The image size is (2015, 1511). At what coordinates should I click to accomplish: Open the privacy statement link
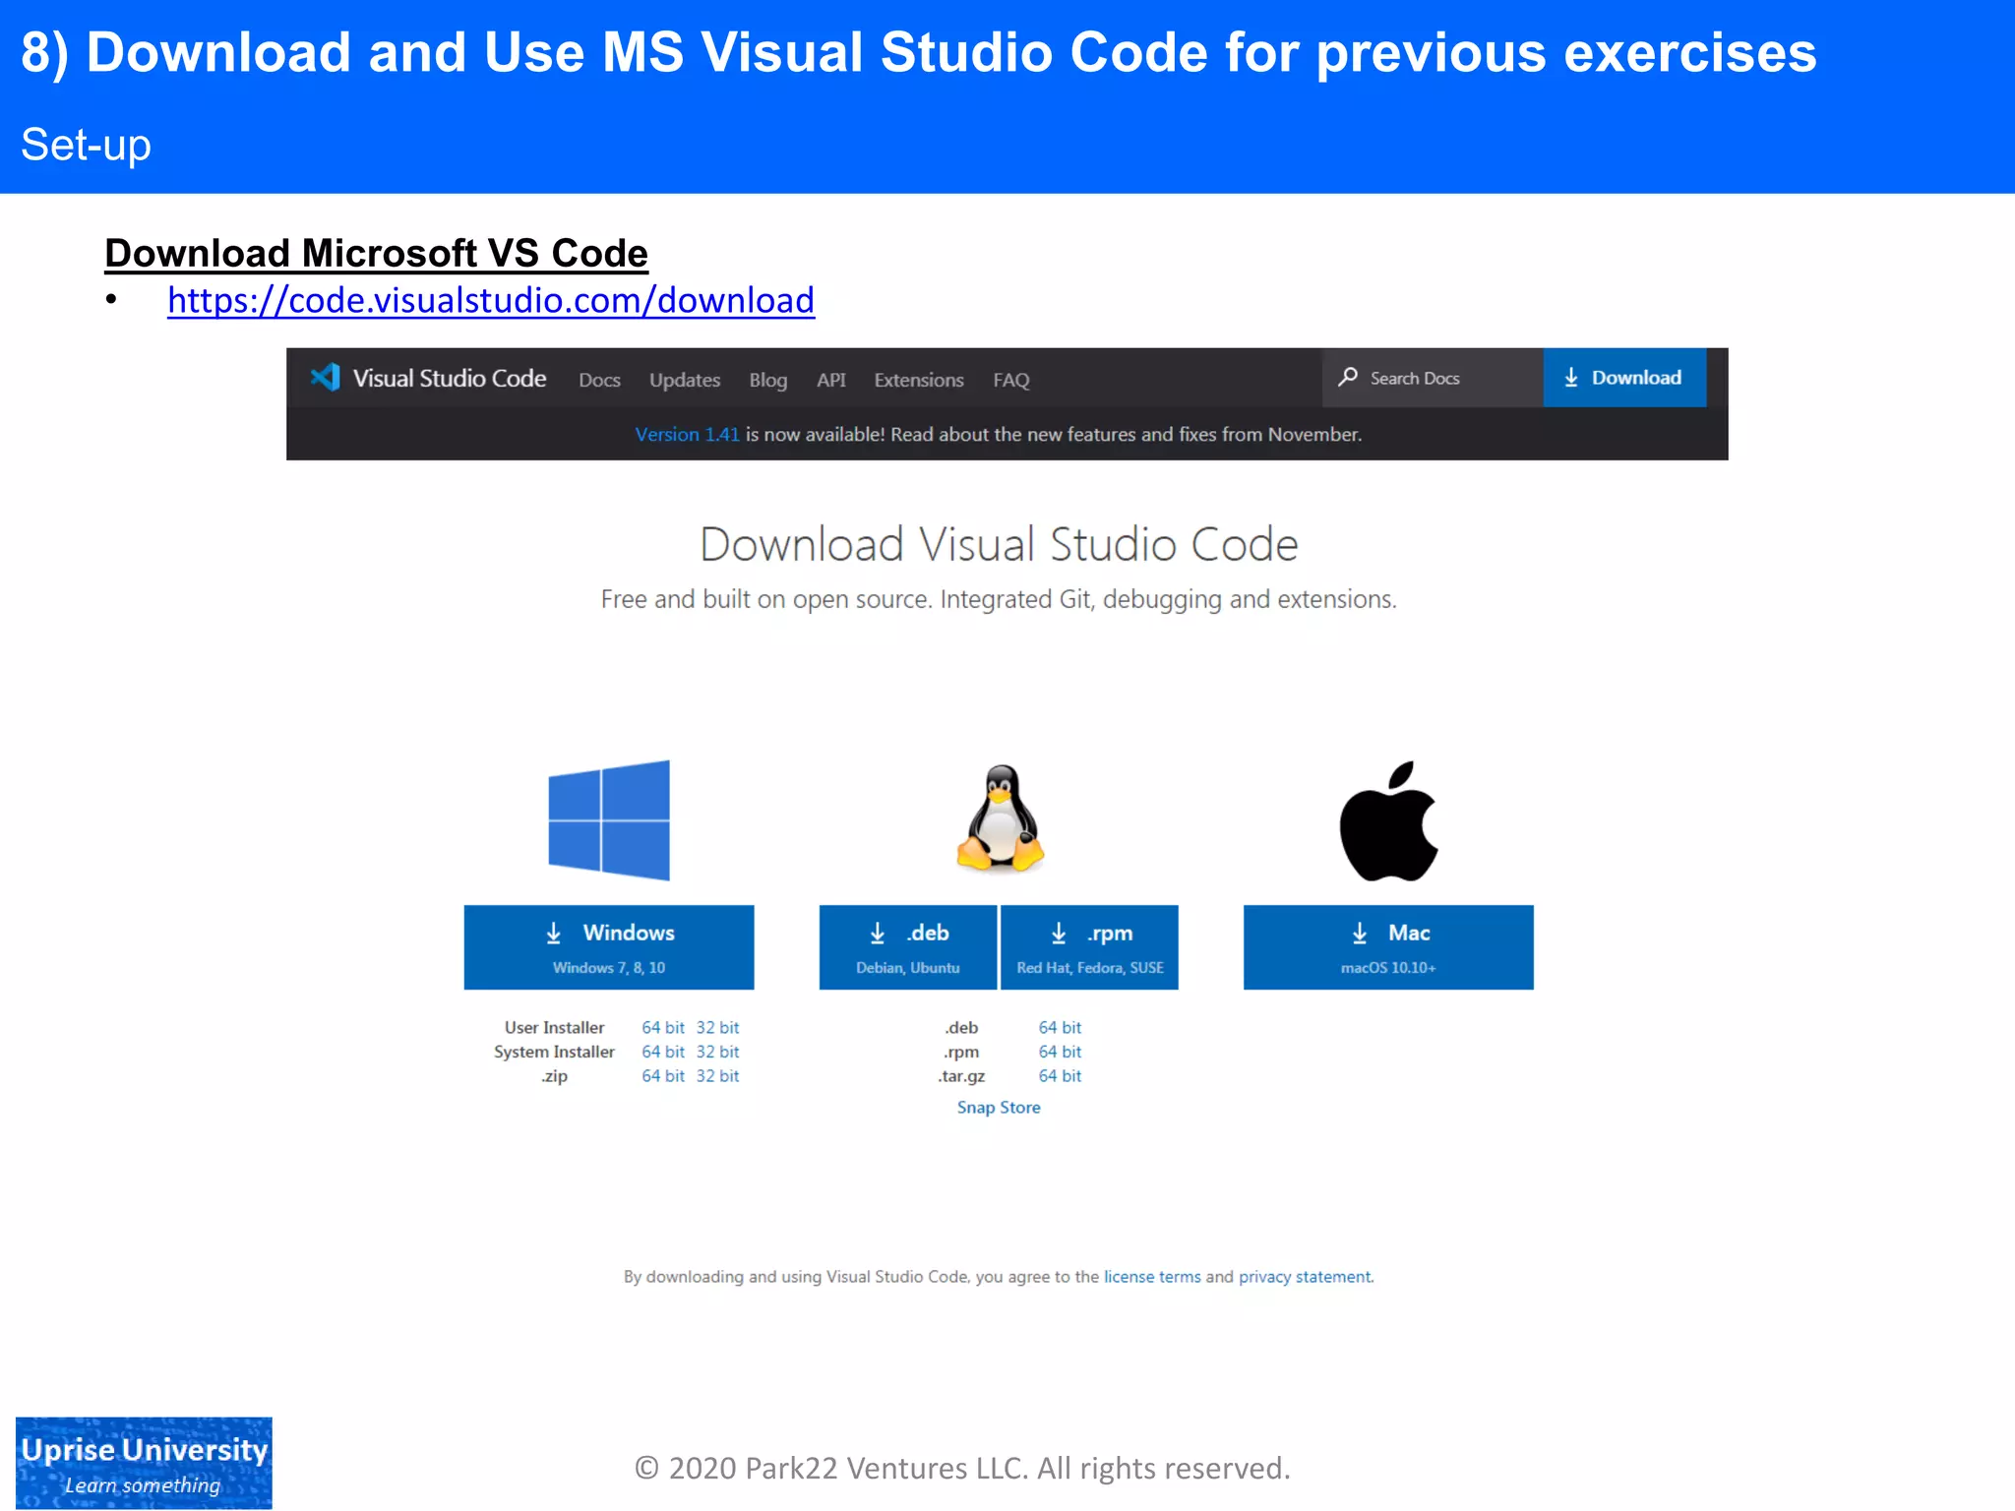pyautogui.click(x=1305, y=1276)
